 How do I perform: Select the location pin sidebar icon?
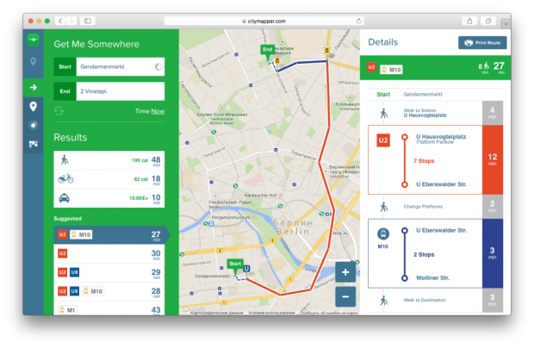[x=34, y=62]
